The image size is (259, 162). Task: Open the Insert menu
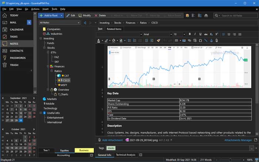click(x=46, y=9)
